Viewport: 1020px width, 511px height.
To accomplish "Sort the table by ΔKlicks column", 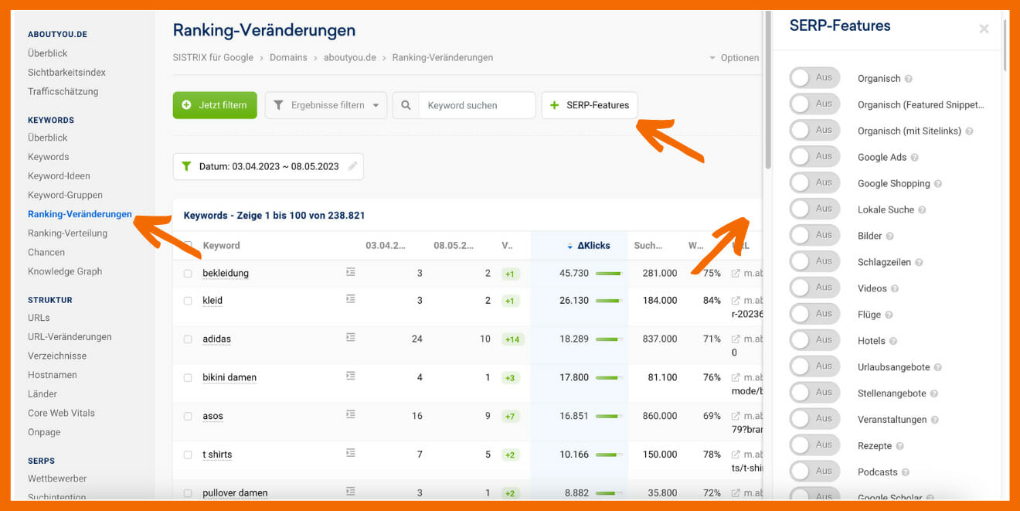I will tap(593, 246).
